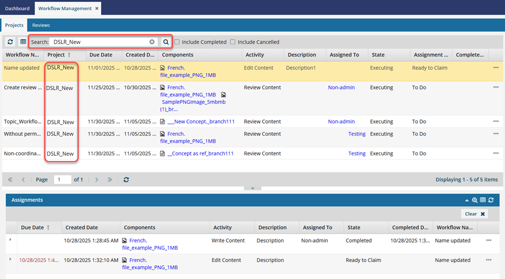Screen dimensions: 505x279
Task: Close the Workflow Management tab
Action: point(97,8)
